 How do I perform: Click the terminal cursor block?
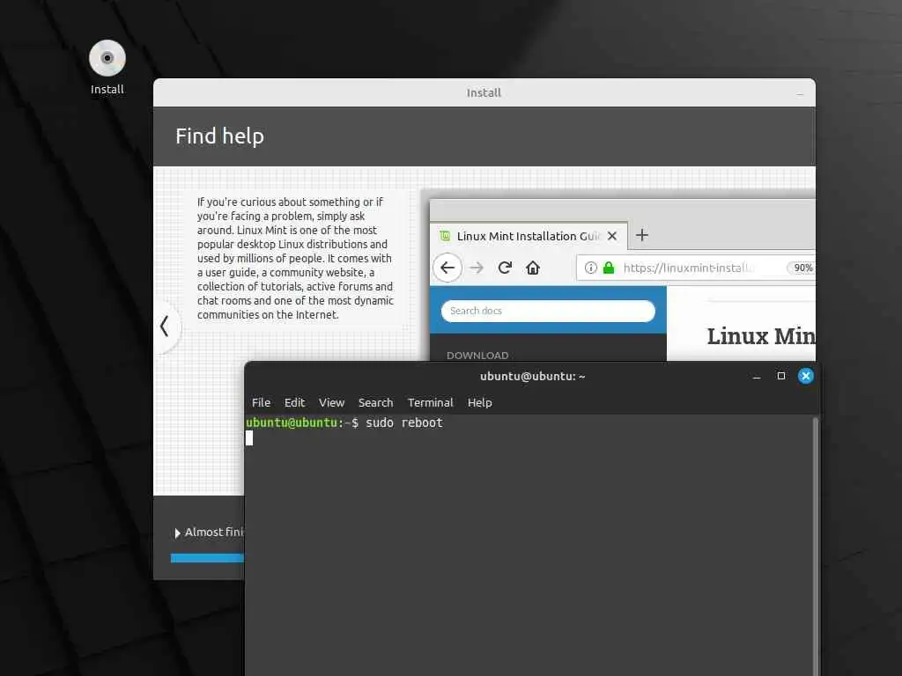[249, 438]
